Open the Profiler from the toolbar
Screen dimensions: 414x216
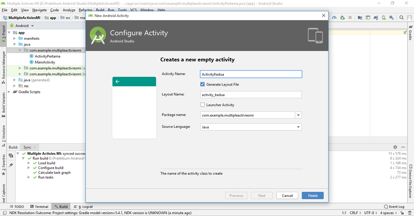(334, 18)
